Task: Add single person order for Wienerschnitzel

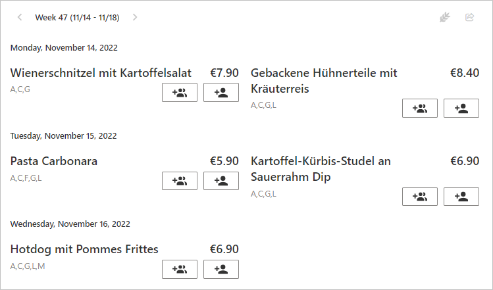Action: coord(221,92)
